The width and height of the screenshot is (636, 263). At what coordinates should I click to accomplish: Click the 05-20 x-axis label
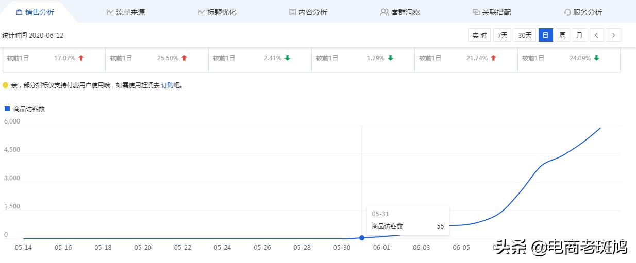click(143, 247)
